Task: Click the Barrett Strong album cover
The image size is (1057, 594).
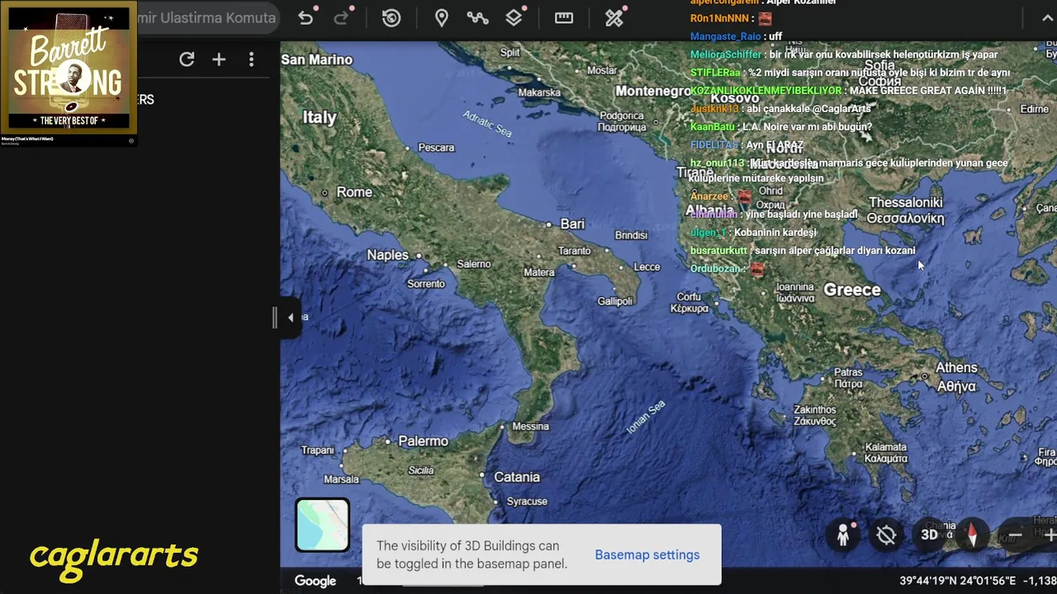Action: click(x=69, y=67)
